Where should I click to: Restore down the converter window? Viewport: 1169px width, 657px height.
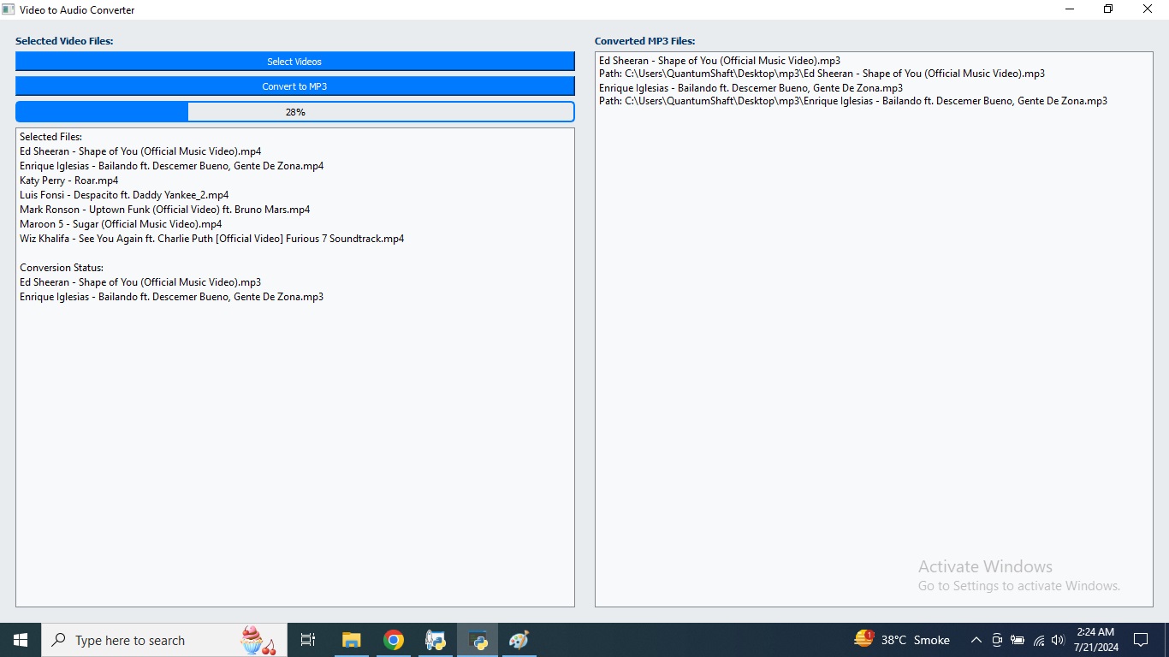(x=1108, y=9)
